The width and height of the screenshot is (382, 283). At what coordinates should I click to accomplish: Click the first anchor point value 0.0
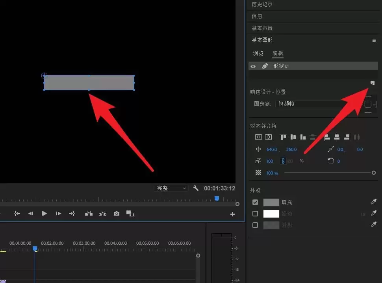click(340, 149)
